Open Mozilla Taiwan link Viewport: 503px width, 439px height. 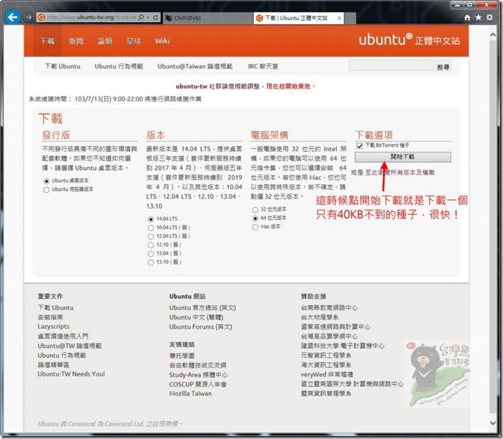pyautogui.click(x=190, y=393)
